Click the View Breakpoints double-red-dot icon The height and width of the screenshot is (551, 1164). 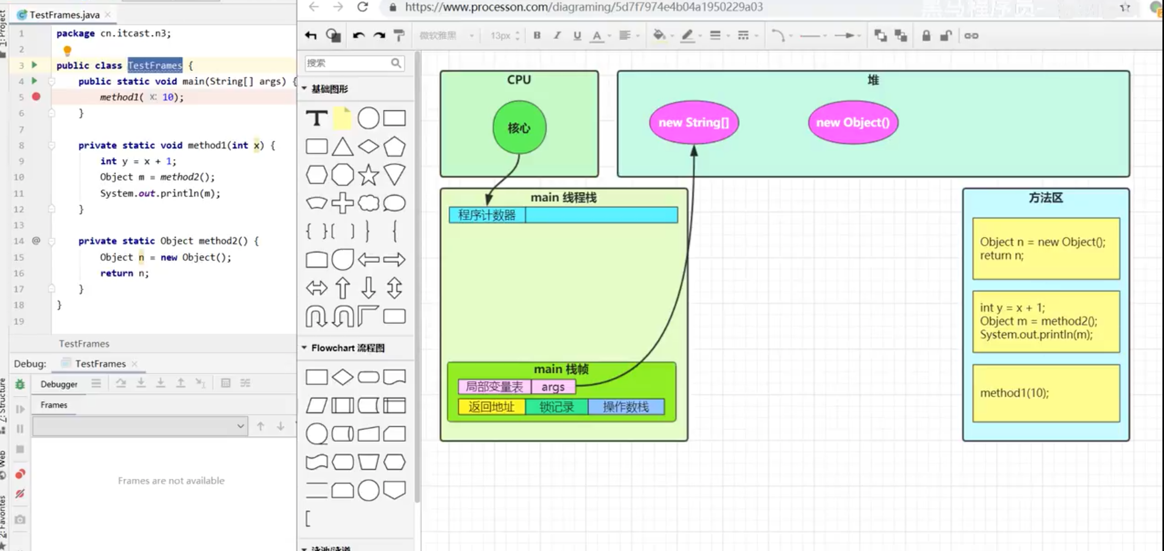point(20,474)
